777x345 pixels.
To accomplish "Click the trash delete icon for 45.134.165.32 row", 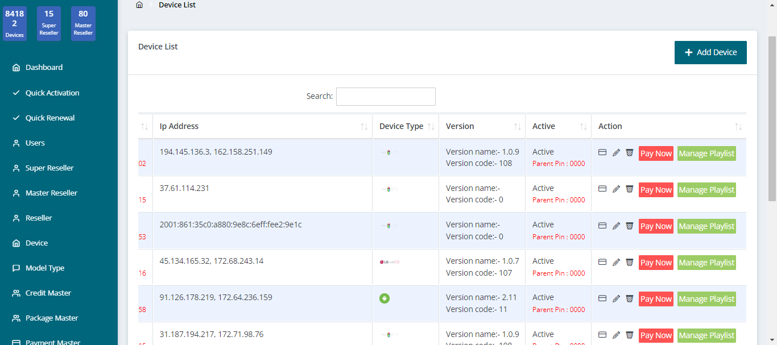I will 630,262.
